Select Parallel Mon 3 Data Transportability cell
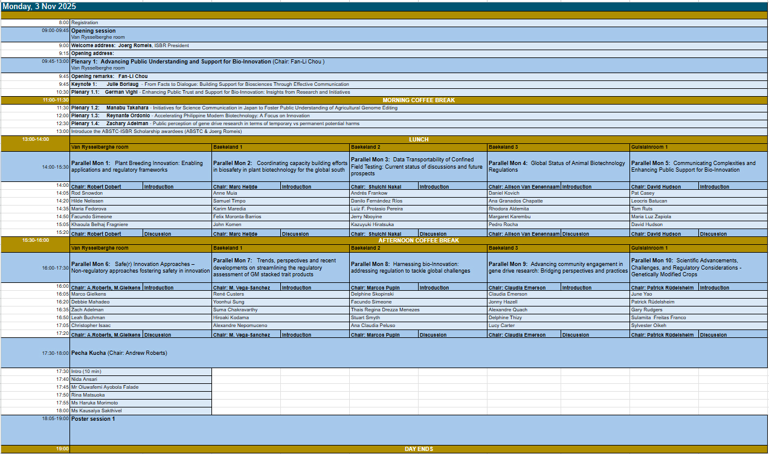 (x=418, y=167)
